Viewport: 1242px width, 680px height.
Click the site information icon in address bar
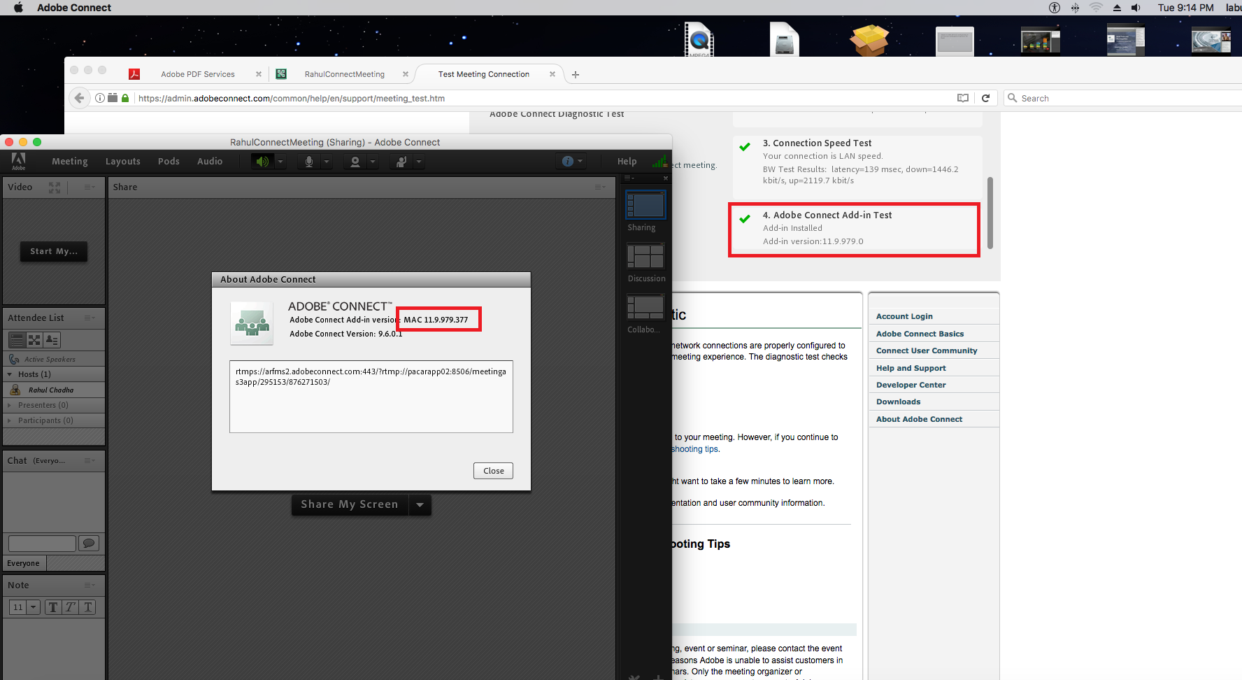coord(100,98)
